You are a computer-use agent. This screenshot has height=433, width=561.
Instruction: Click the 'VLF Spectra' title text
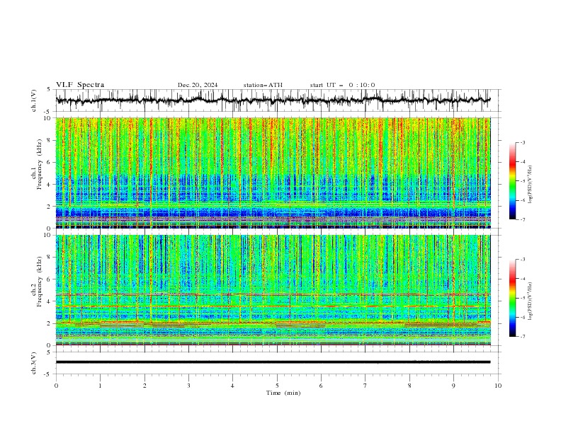click(x=80, y=85)
